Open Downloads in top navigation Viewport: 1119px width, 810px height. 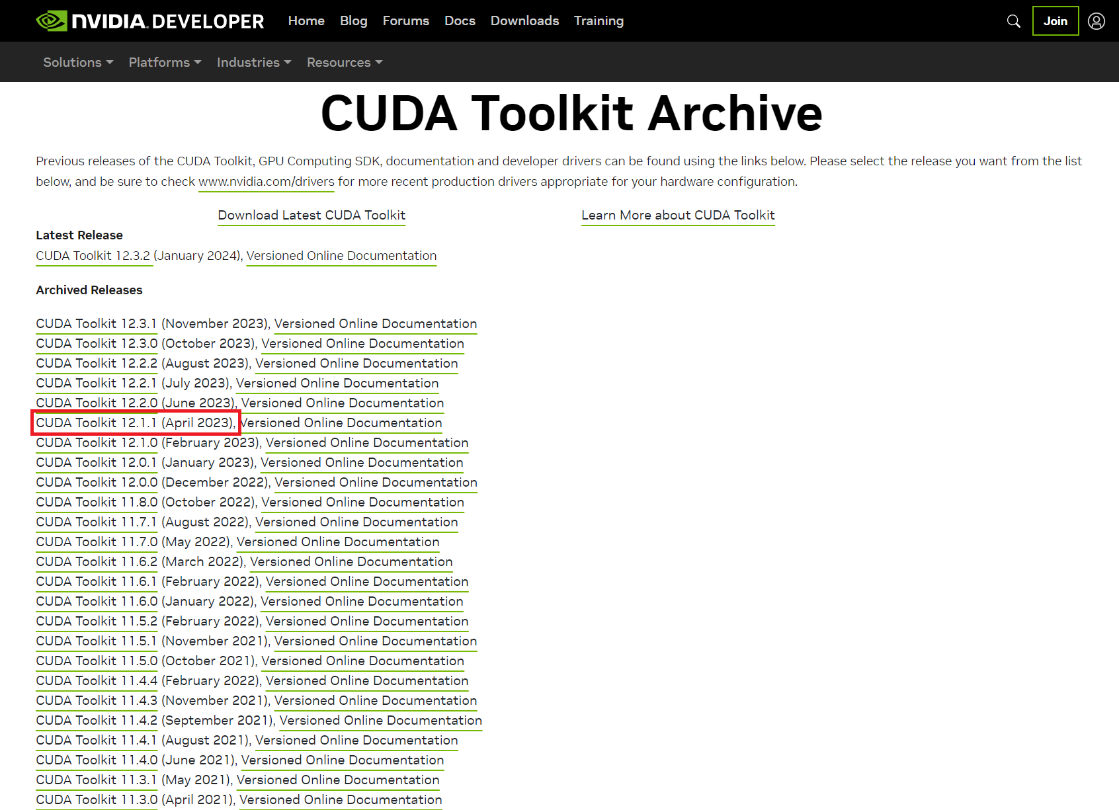tap(524, 21)
